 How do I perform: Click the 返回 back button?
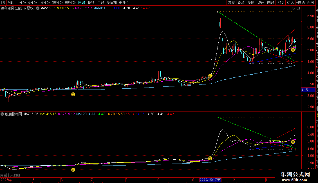[x=310, y=3]
